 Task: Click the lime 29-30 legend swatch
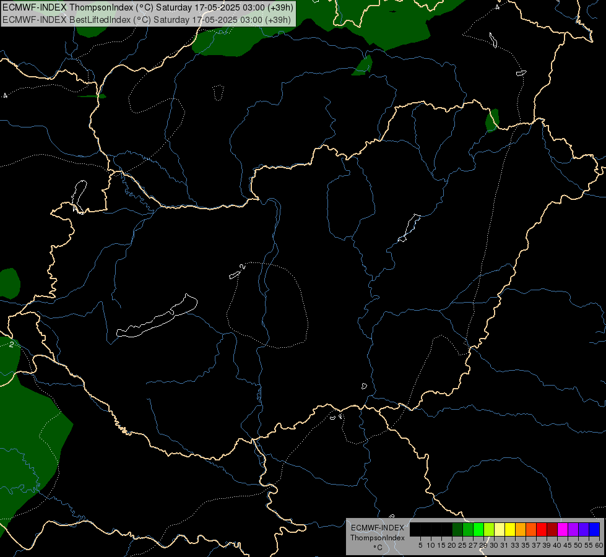pyautogui.click(x=489, y=530)
